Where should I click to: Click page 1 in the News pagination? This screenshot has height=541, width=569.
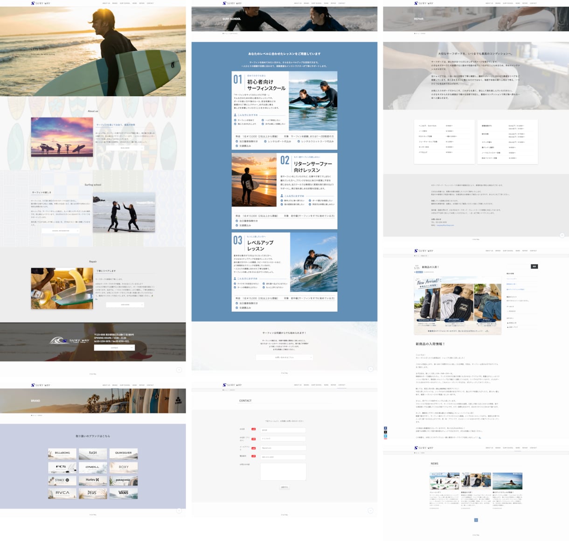point(476,520)
